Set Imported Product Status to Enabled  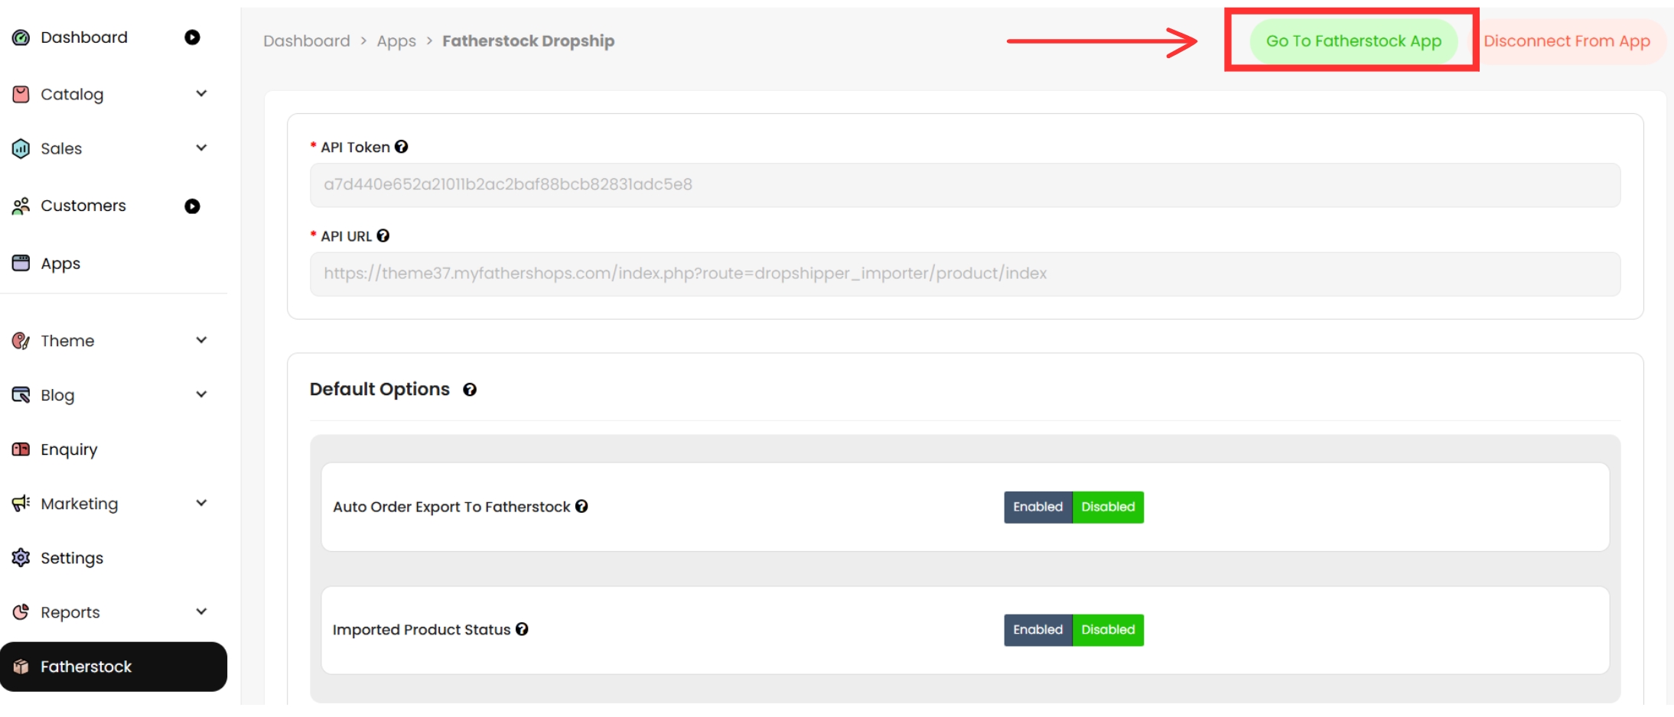click(x=1038, y=631)
